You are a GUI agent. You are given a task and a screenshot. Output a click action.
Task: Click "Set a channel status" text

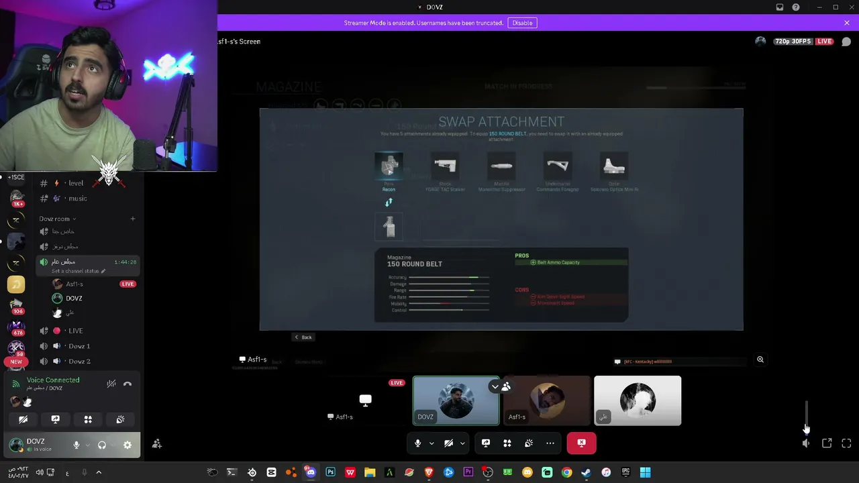(75, 271)
